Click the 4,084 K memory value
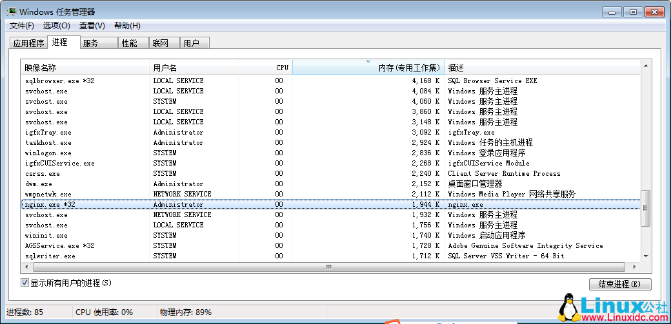The image size is (671, 324). [x=426, y=91]
